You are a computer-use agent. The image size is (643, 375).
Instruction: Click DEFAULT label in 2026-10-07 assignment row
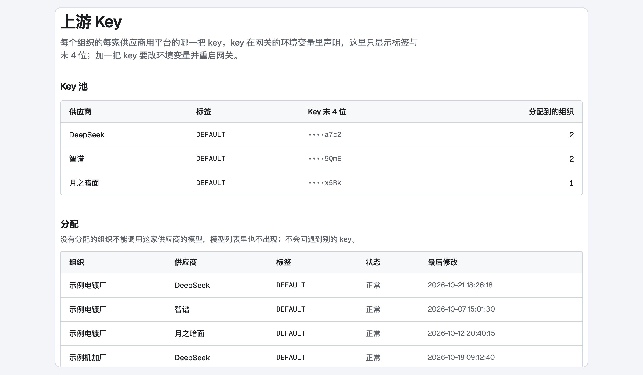[291, 309]
